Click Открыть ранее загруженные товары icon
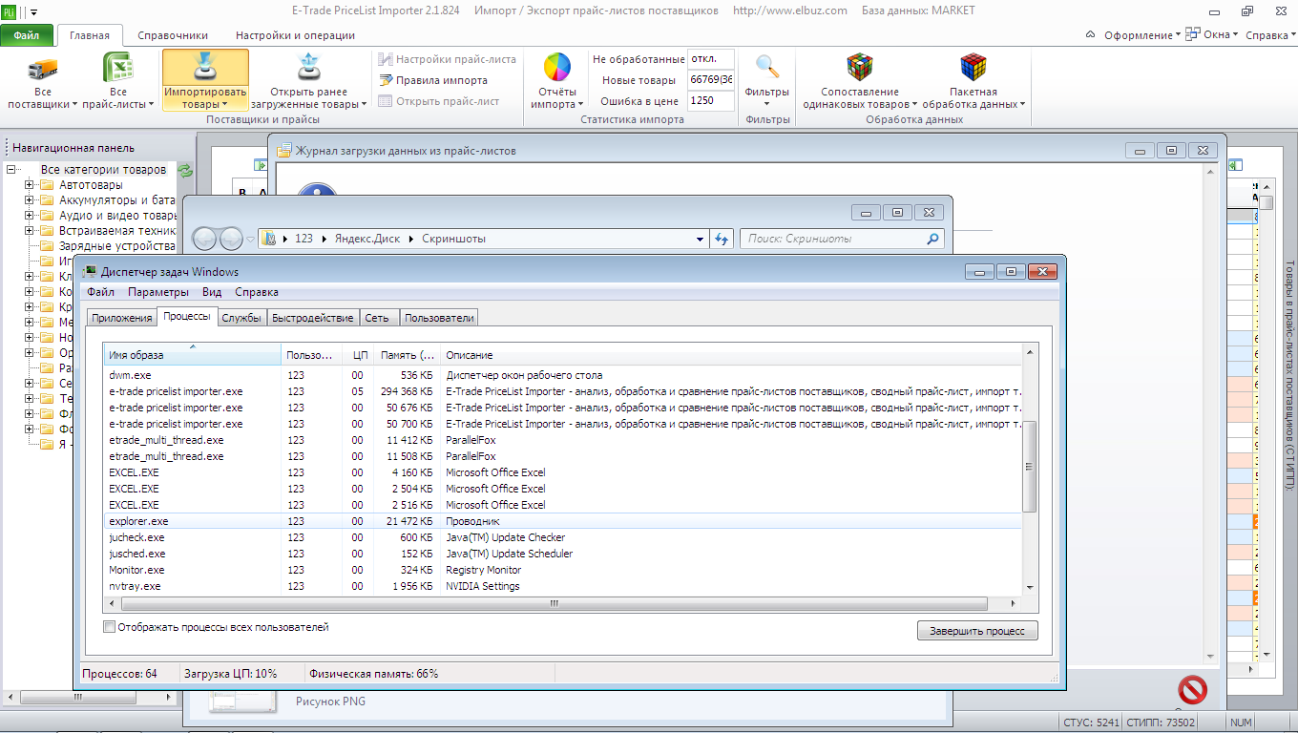The image size is (1298, 733). coord(308,69)
